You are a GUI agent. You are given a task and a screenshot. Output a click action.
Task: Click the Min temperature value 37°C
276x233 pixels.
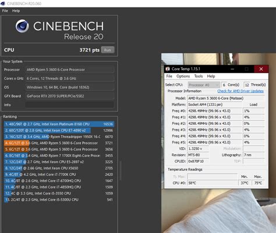tap(245, 183)
